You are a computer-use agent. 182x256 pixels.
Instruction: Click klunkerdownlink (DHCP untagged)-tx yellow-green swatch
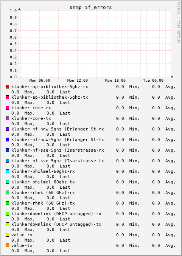point(7,224)
